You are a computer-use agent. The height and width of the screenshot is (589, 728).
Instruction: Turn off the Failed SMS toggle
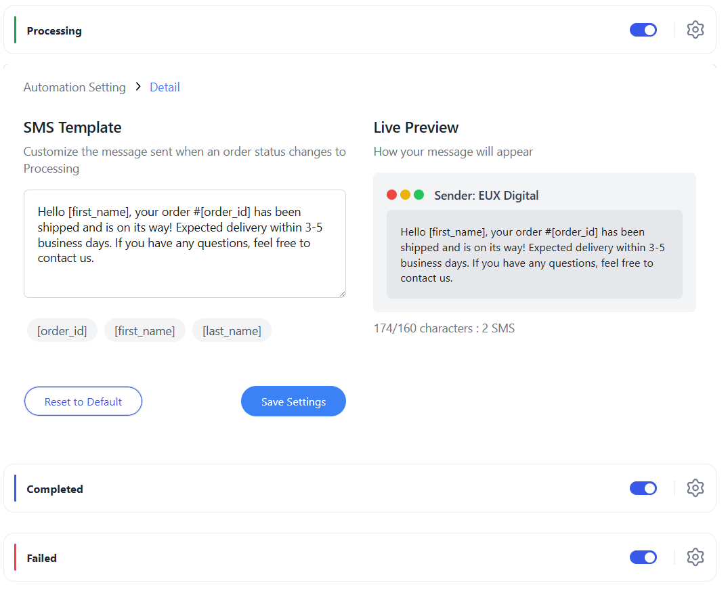click(x=643, y=557)
